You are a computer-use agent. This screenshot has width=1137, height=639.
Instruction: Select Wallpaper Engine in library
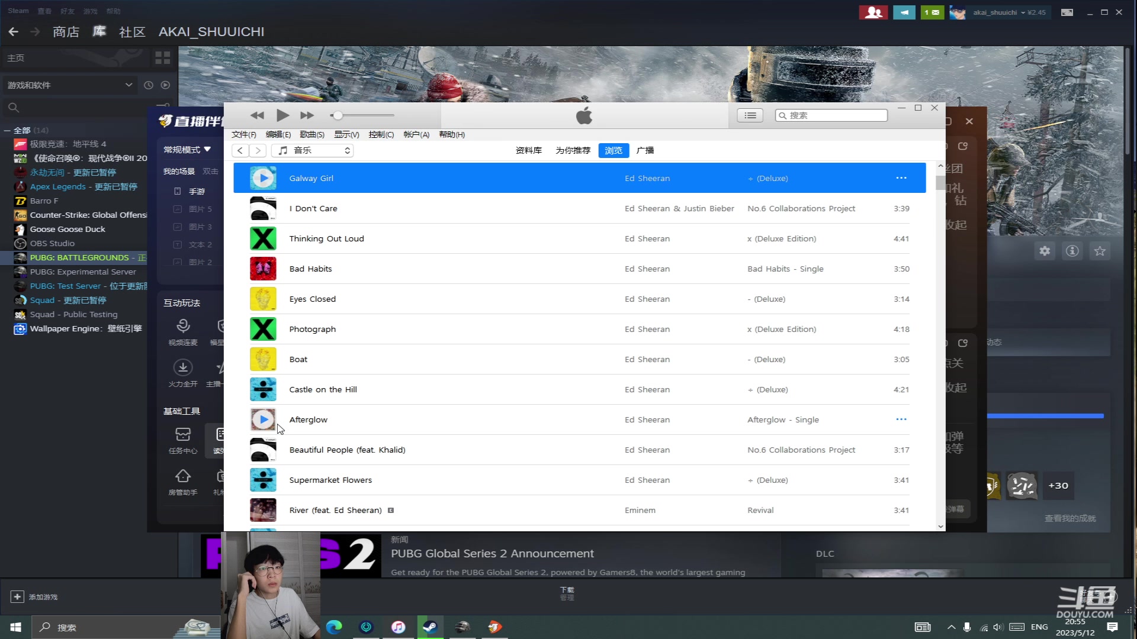click(86, 329)
